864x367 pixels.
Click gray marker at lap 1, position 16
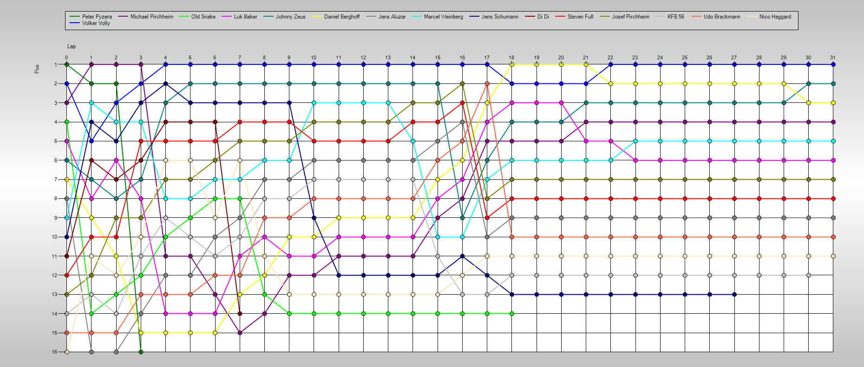pos(92,352)
